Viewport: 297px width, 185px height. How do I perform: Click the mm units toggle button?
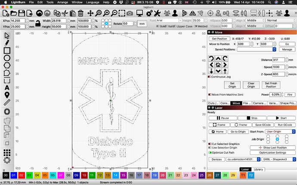(x=142, y=24)
